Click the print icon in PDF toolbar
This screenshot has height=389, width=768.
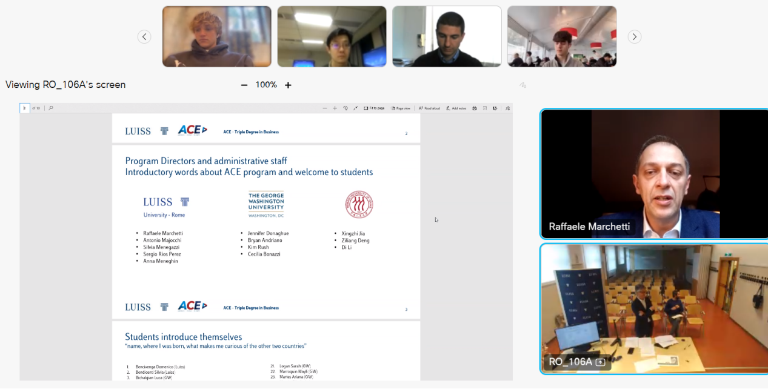click(x=475, y=108)
